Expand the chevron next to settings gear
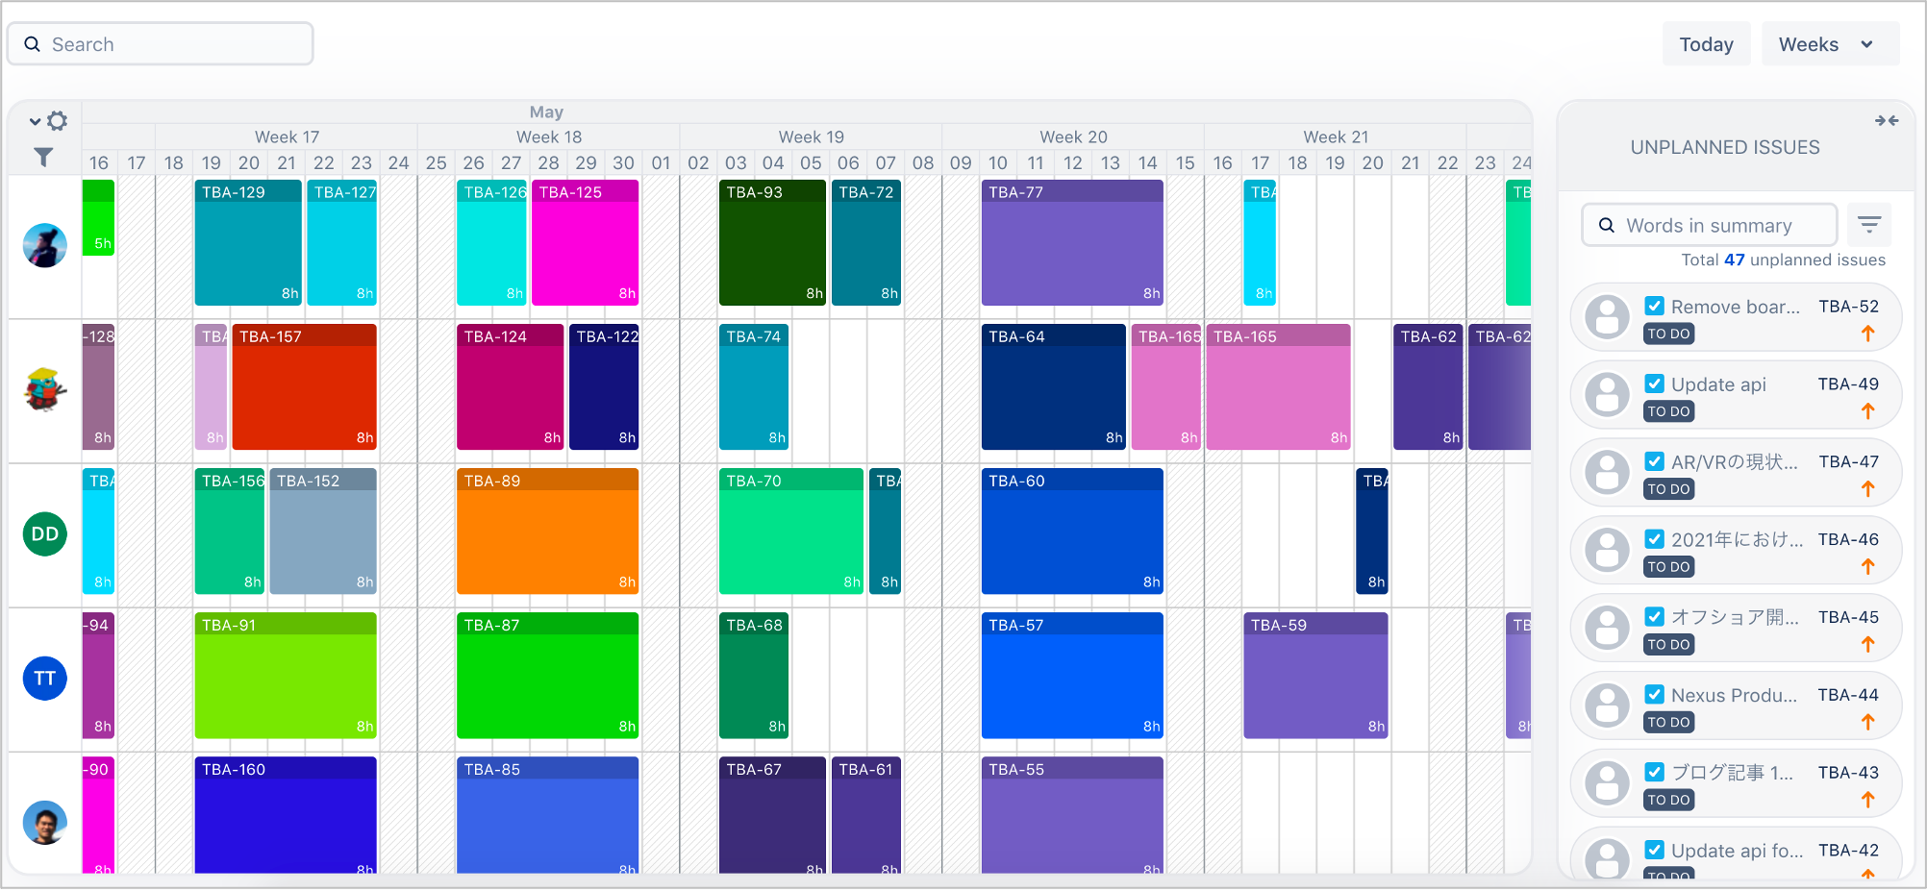The image size is (1927, 891). point(35,122)
